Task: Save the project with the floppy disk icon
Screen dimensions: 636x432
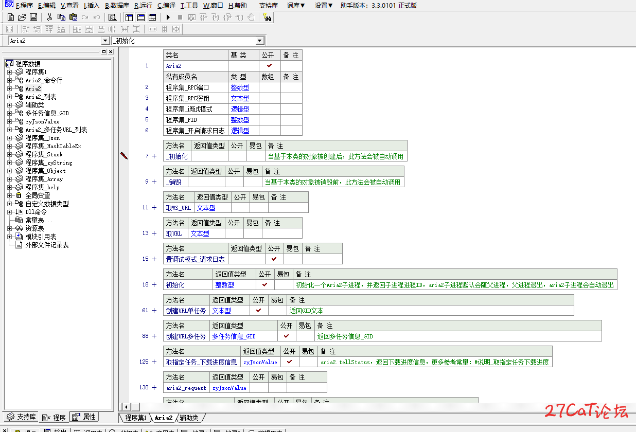Action: pos(33,17)
